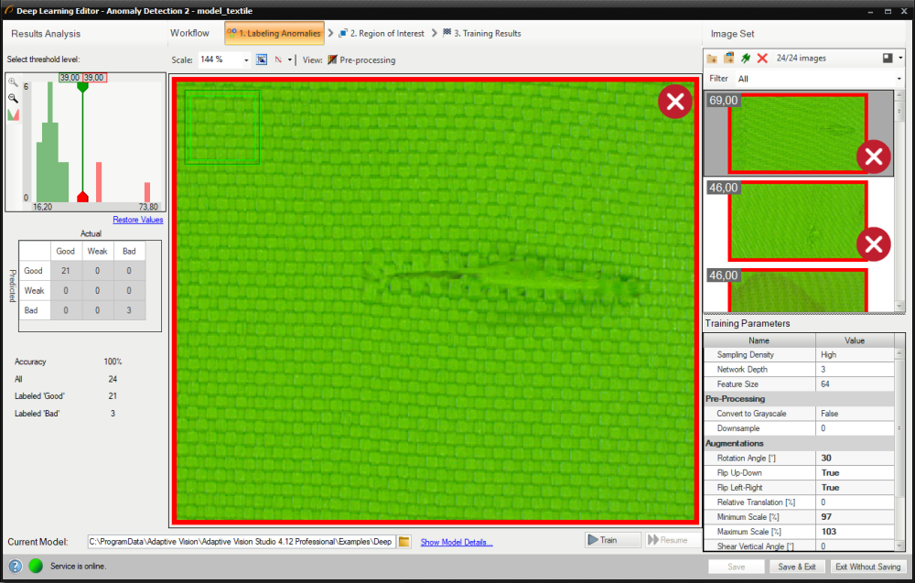Click the green-red histogram colors icon
This screenshot has width=915, height=583.
(x=14, y=114)
